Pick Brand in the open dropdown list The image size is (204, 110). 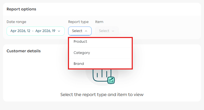[79, 64]
